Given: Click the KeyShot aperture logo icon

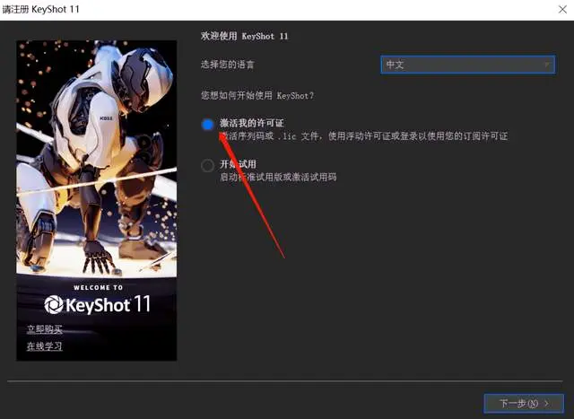Looking at the screenshot, I should [54, 305].
